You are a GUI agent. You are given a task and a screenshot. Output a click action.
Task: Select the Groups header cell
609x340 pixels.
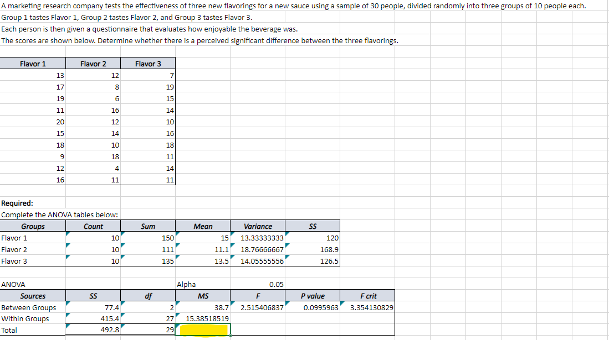(x=32, y=226)
